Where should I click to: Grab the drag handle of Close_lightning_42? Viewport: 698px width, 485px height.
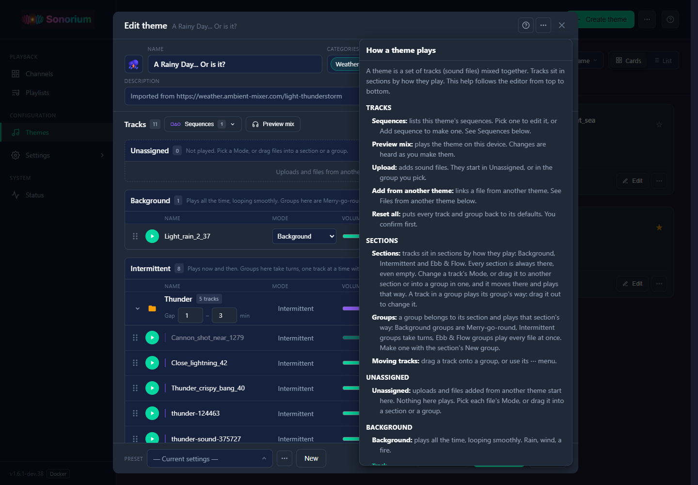pos(135,363)
